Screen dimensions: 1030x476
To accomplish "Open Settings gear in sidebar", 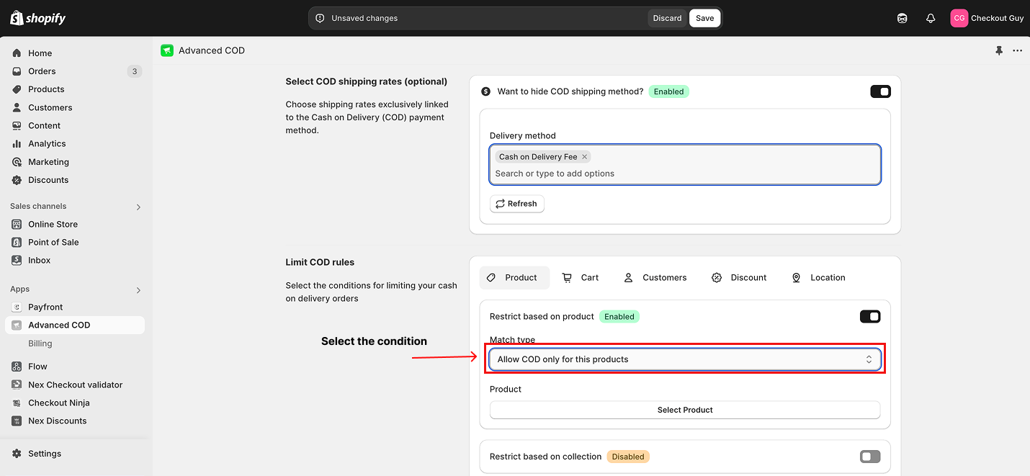I will [x=44, y=454].
